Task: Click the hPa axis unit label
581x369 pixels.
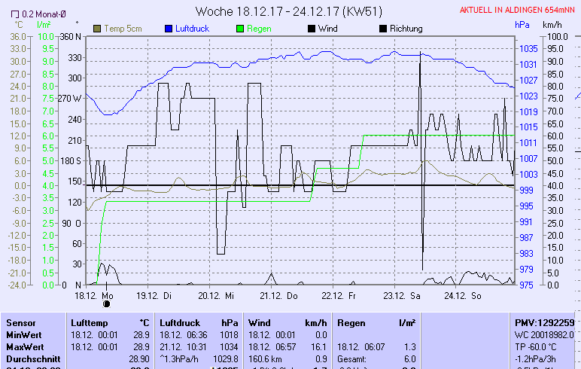Action: [522, 25]
